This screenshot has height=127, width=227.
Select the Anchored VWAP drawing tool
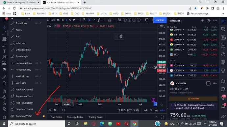click(24, 116)
